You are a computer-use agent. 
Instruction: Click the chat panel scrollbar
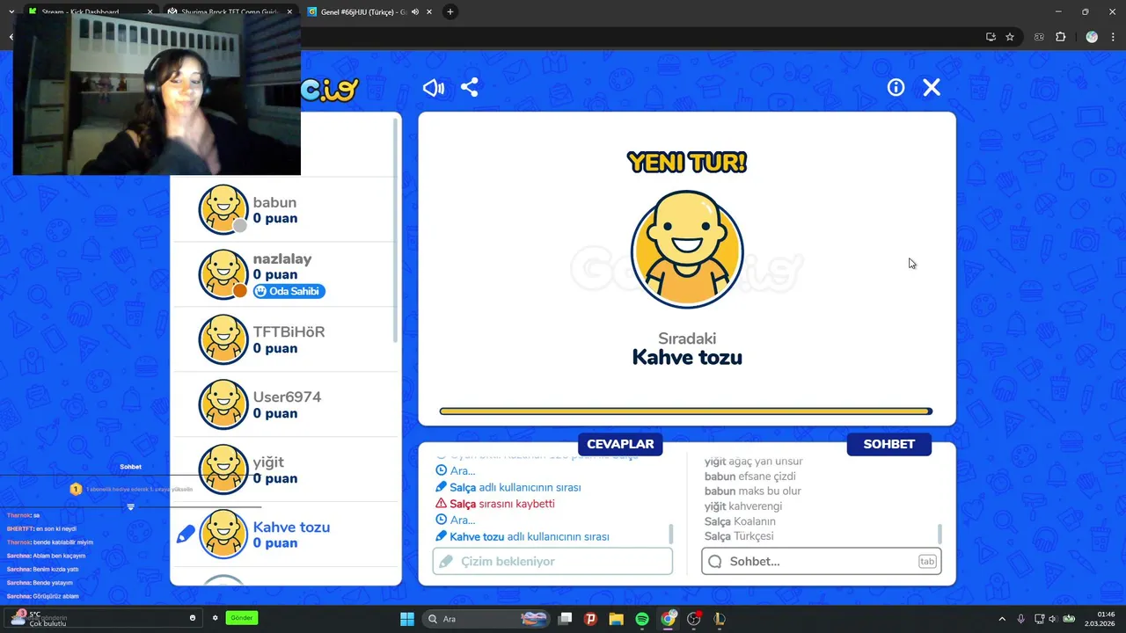click(x=940, y=533)
